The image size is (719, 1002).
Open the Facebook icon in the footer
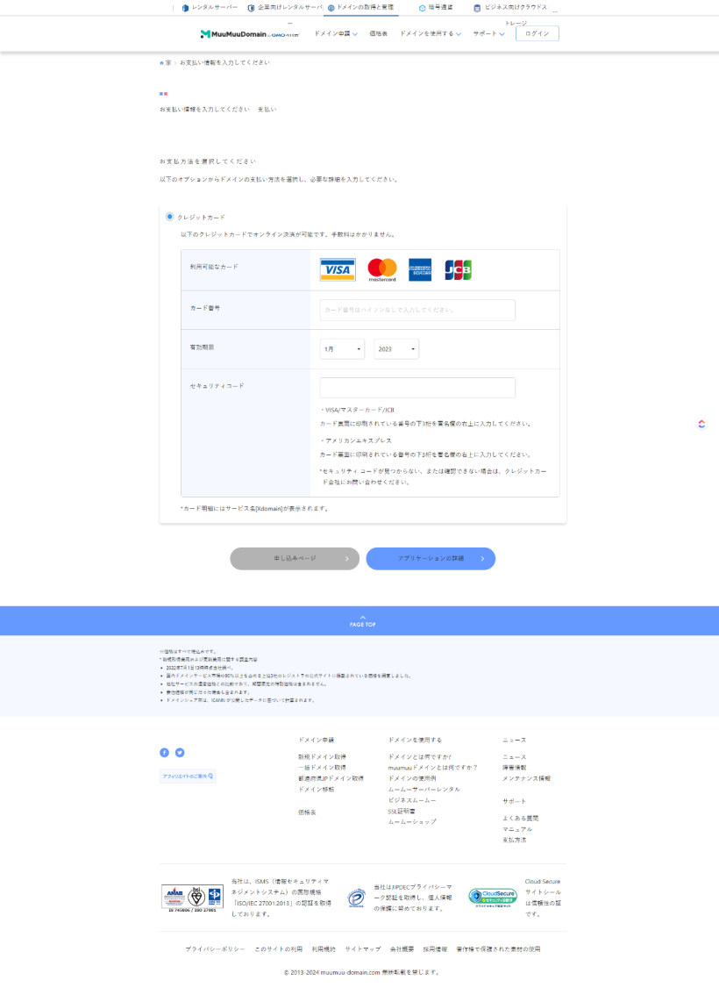coord(163,752)
